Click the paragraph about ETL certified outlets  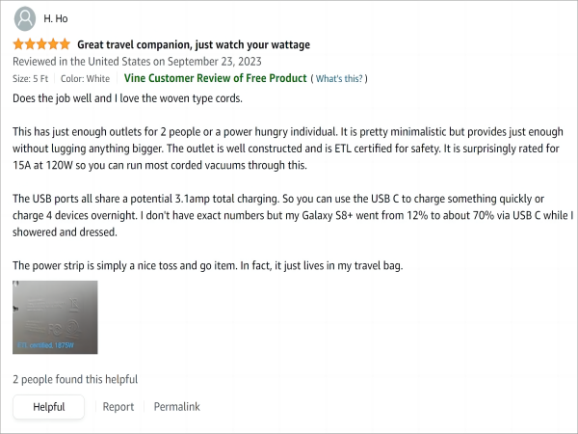click(x=288, y=149)
